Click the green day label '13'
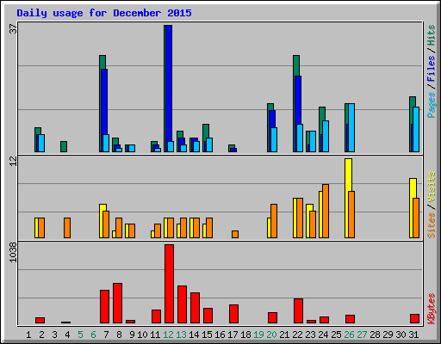Screen dimensions: 441x344 181,335
